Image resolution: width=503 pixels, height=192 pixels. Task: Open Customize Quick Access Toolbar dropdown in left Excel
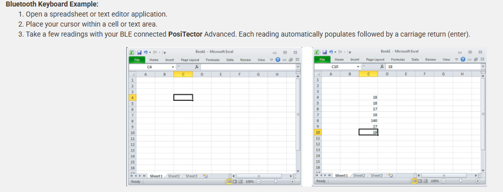(164, 53)
